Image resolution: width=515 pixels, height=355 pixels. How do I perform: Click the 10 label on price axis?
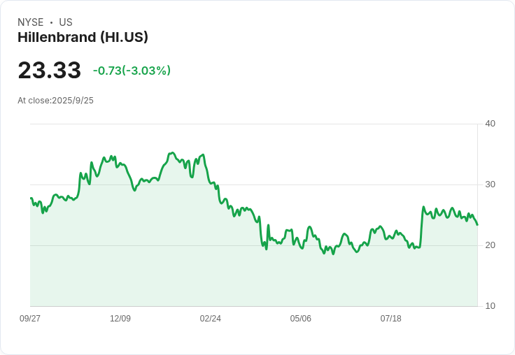[x=490, y=306]
